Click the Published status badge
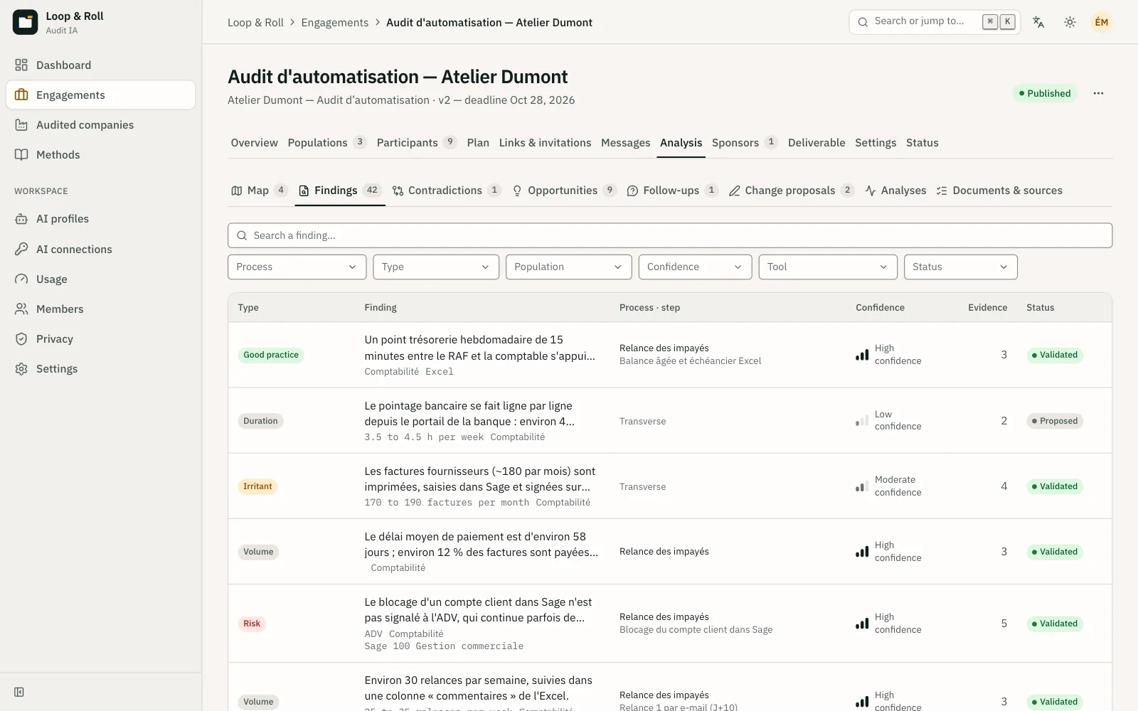This screenshot has width=1138, height=711. pos(1045,93)
